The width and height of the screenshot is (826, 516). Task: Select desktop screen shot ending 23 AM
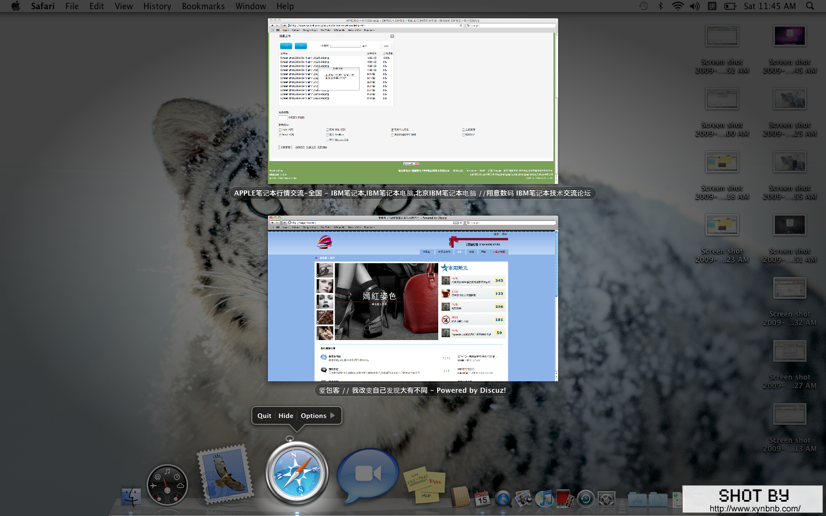[x=722, y=239]
